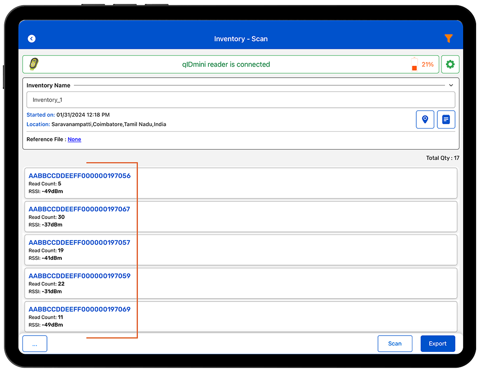Select tag ending in 197067
Viewport: 479px width, 371px height.
click(x=240, y=217)
